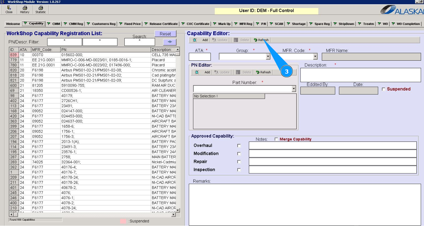Click the Overhaul notes field

coord(333,145)
